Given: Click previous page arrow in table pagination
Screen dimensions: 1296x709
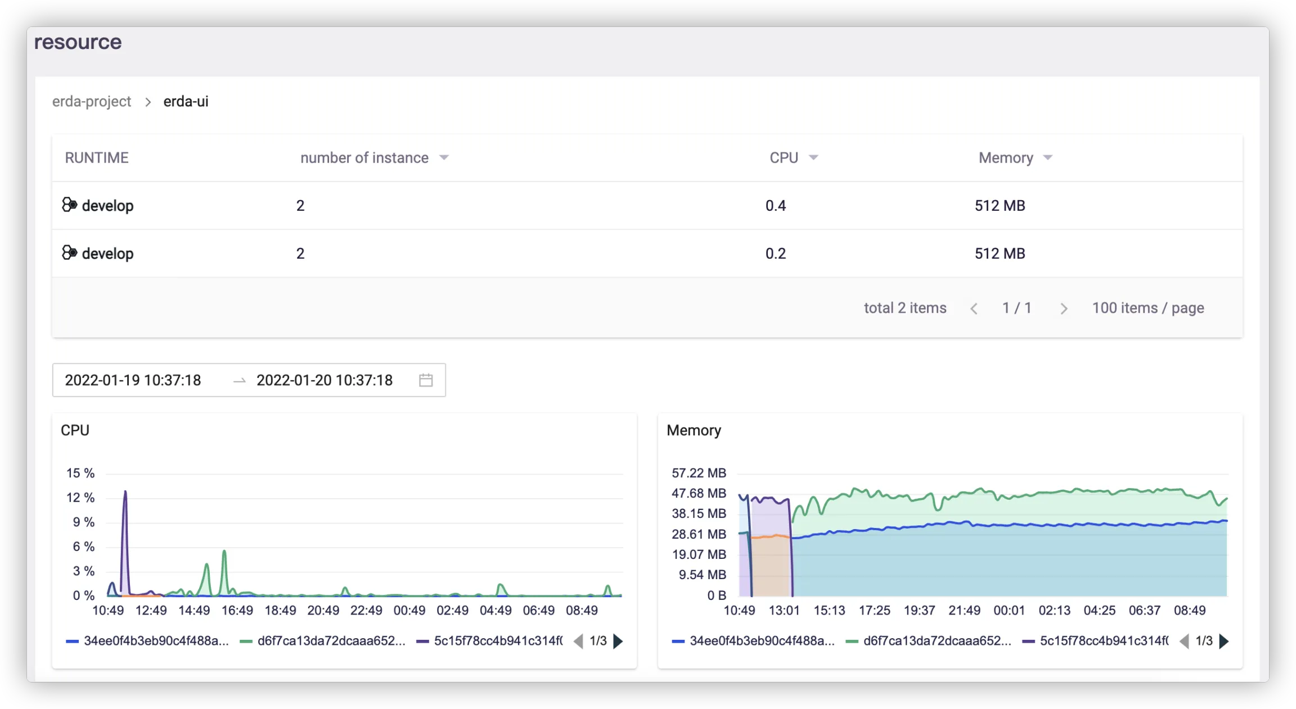Looking at the screenshot, I should pyautogui.click(x=974, y=308).
